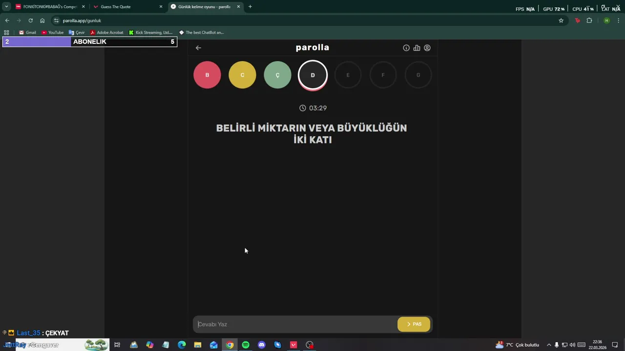Viewport: 625px width, 351px height.
Task: Open the browser extensions puzzle icon
Action: [589, 20]
